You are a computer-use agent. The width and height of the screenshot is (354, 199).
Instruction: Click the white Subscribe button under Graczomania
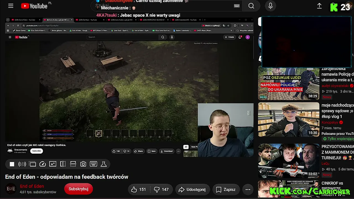point(37,151)
